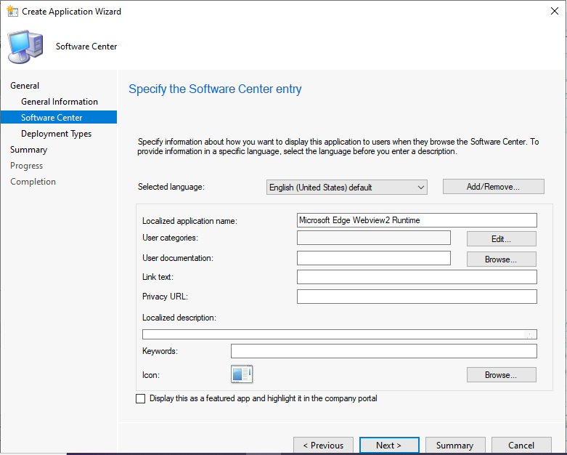Click into the Privacy URL field
The image size is (567, 455).
[417, 297]
